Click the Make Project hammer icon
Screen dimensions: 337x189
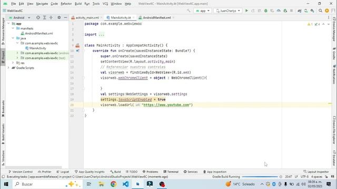coord(189,10)
